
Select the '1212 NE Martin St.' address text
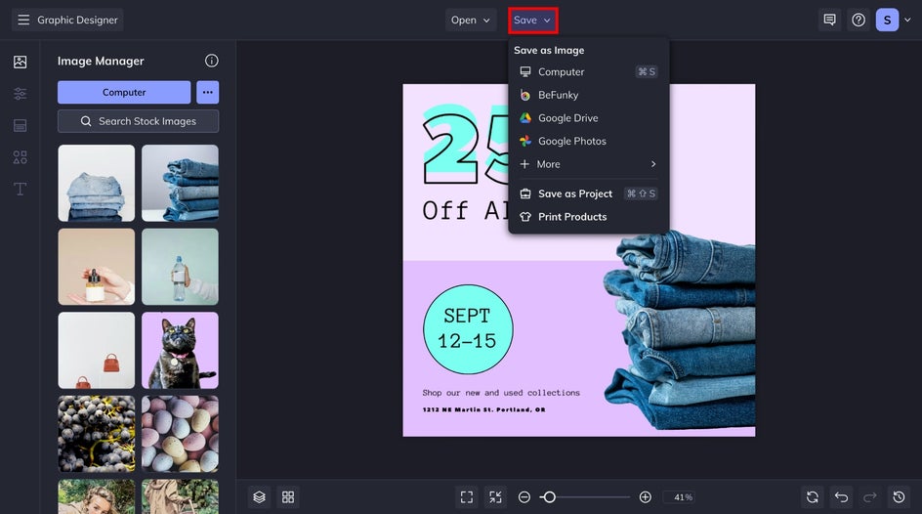483,409
